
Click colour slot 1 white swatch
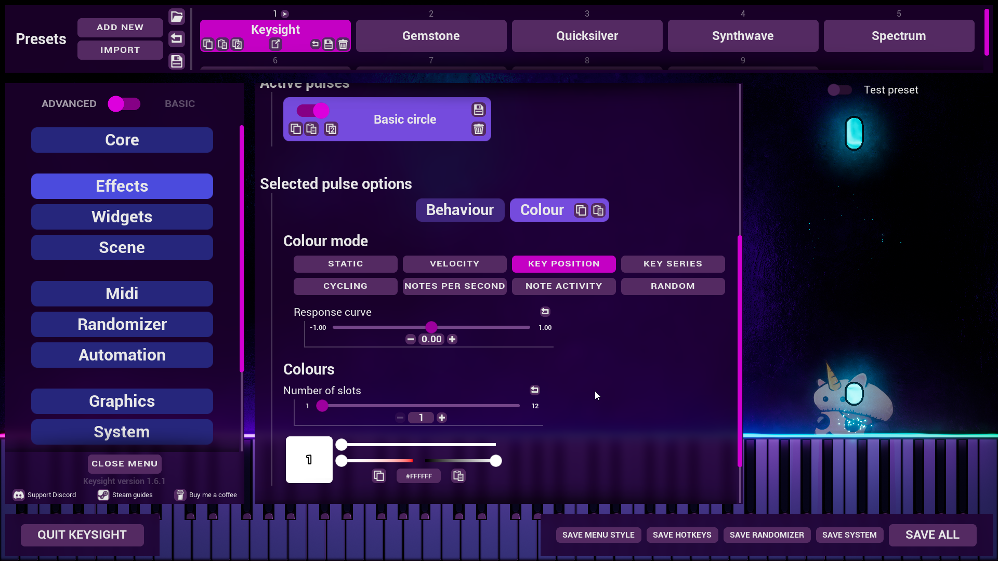[x=309, y=460]
